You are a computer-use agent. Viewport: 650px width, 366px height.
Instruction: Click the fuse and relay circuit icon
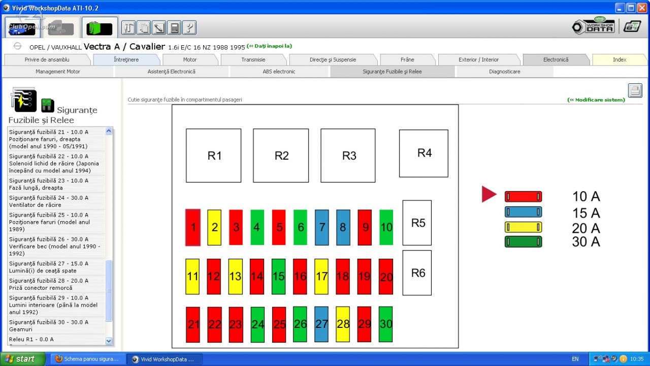click(23, 100)
